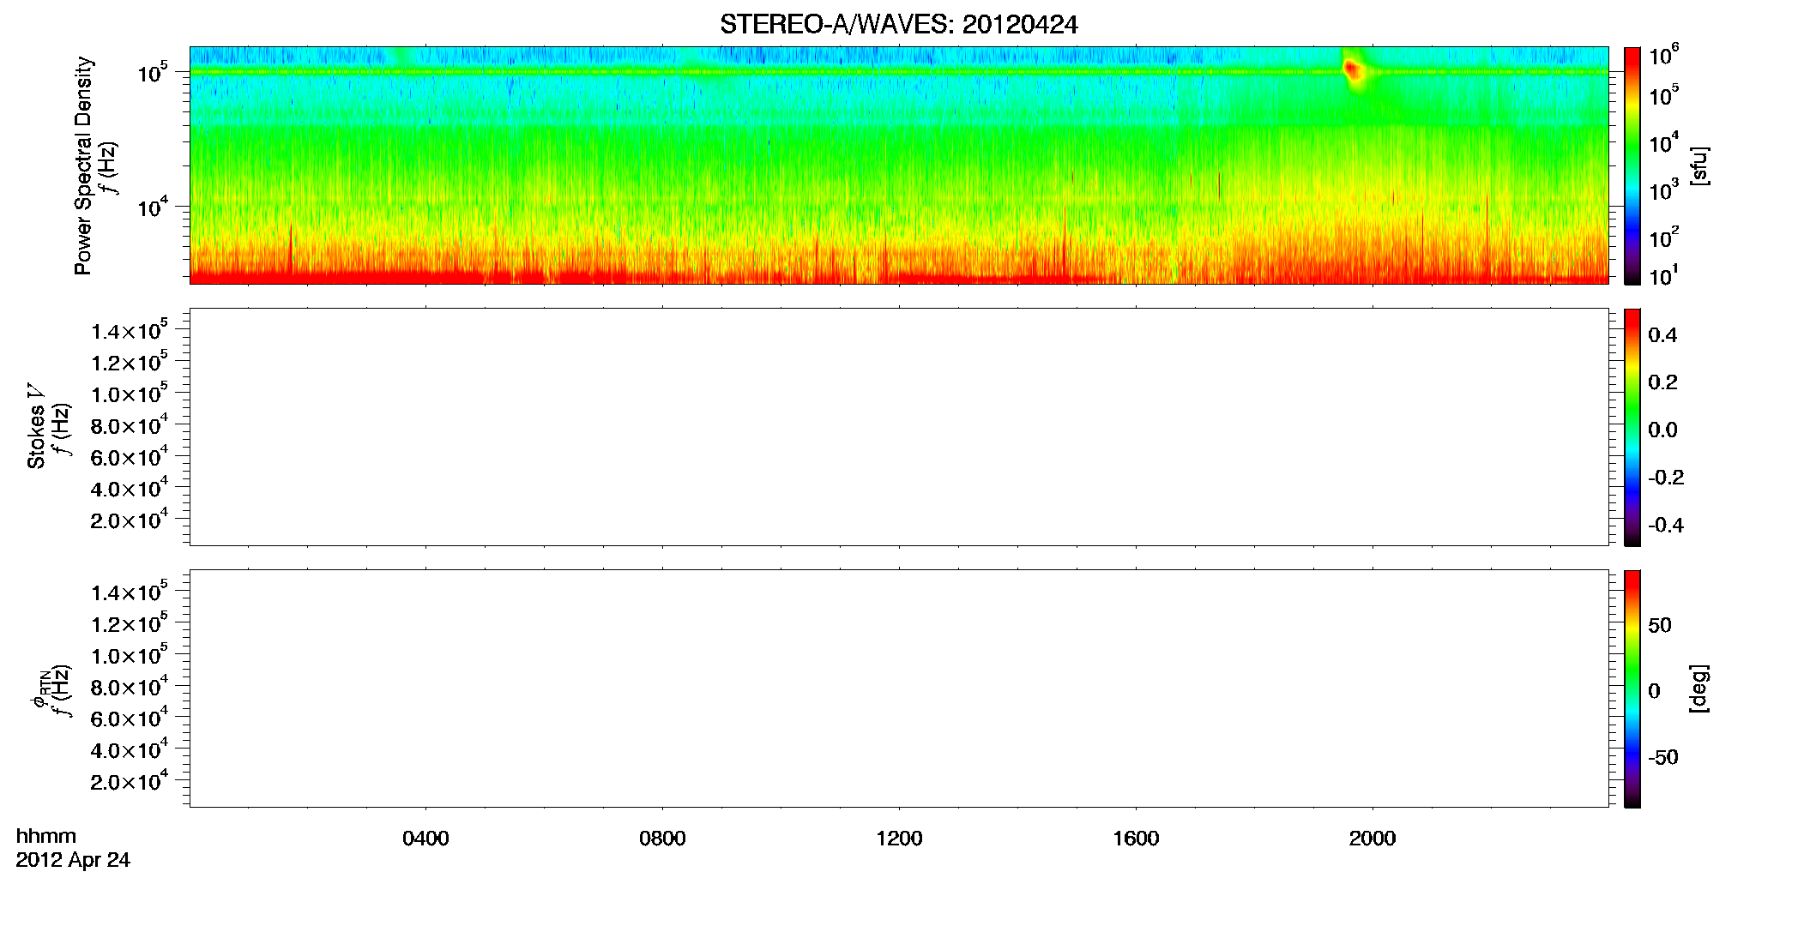The height and width of the screenshot is (926, 1798).
Task: Select the Stokes V axis label
Action: tap(36, 427)
